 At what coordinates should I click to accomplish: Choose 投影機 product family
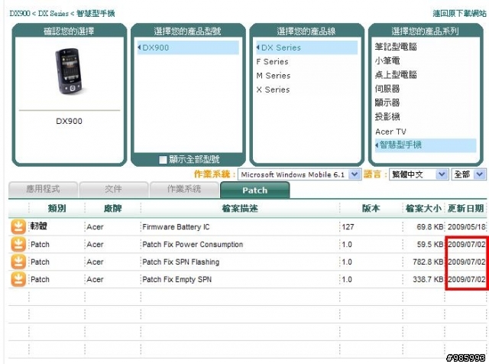point(387,117)
